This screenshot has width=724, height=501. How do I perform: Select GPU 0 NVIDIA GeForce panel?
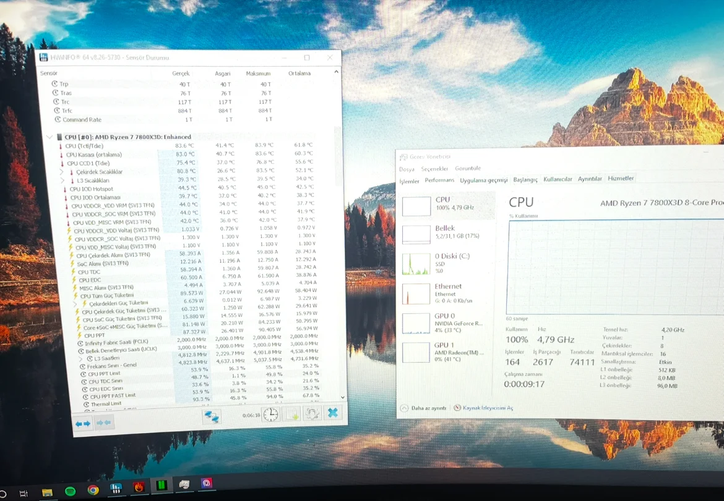(446, 322)
